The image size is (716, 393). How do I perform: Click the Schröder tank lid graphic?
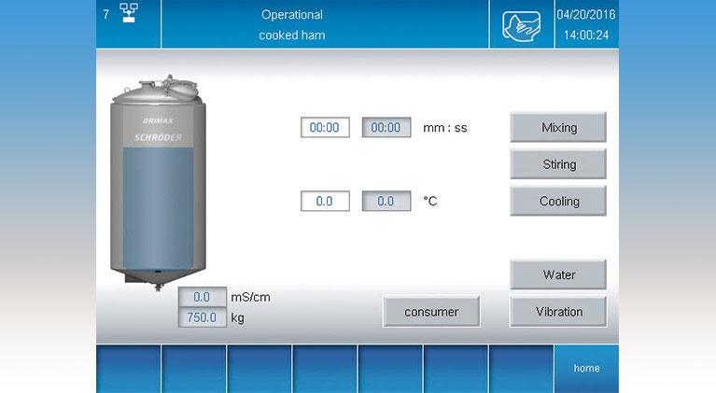(156, 89)
